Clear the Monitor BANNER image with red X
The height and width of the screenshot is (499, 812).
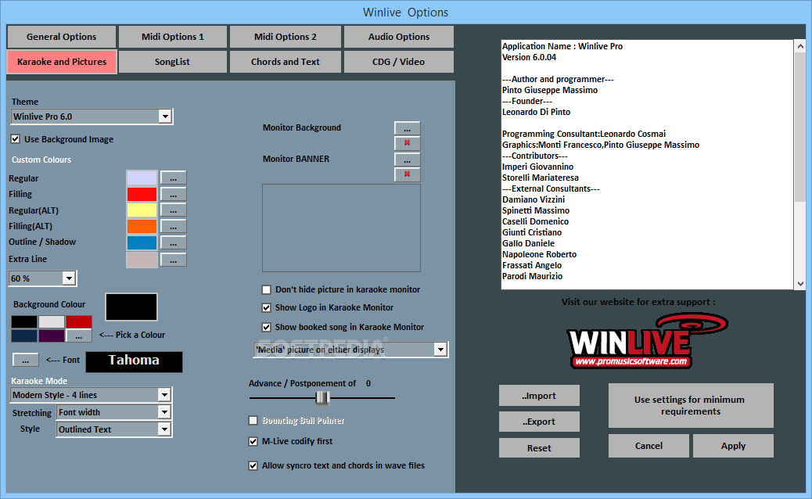pyautogui.click(x=407, y=174)
